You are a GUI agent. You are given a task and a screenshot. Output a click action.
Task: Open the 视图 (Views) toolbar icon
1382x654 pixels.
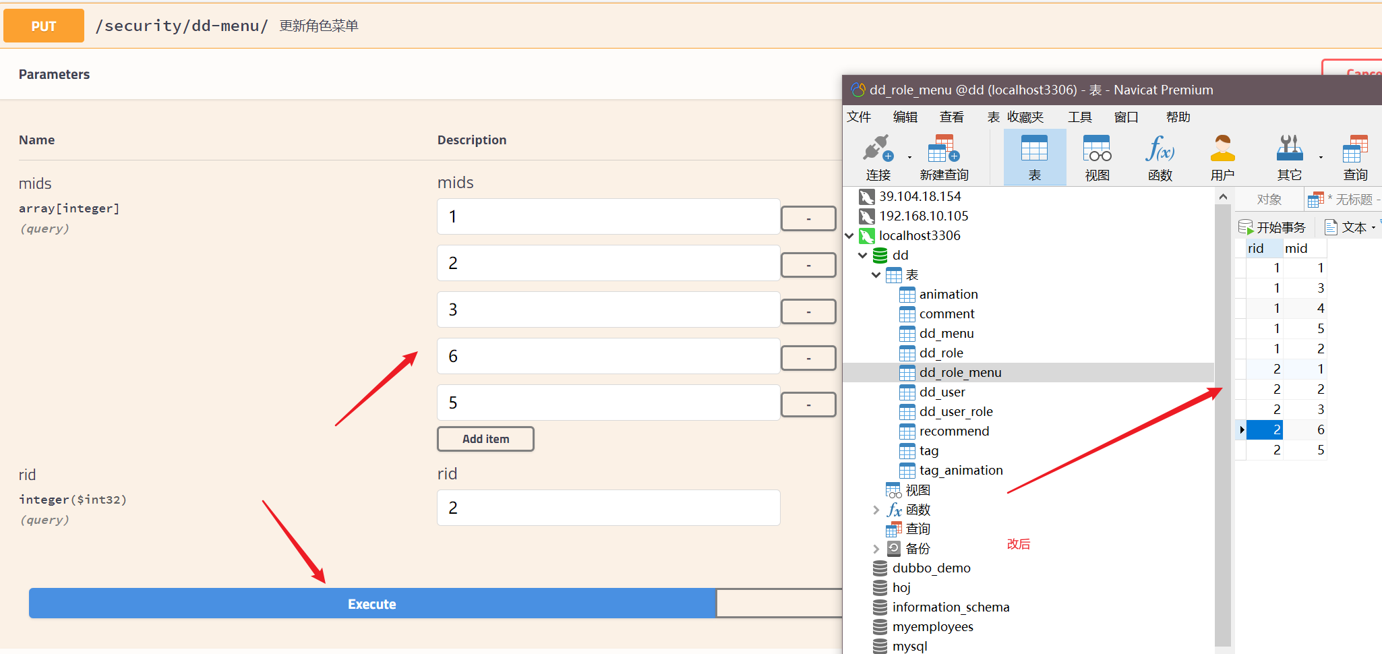click(x=1097, y=155)
